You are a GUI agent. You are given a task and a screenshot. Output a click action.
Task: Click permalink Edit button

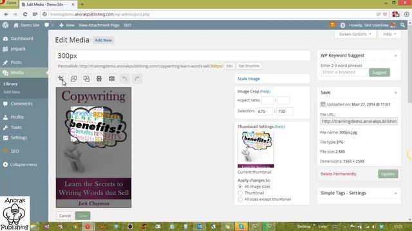click(x=229, y=66)
